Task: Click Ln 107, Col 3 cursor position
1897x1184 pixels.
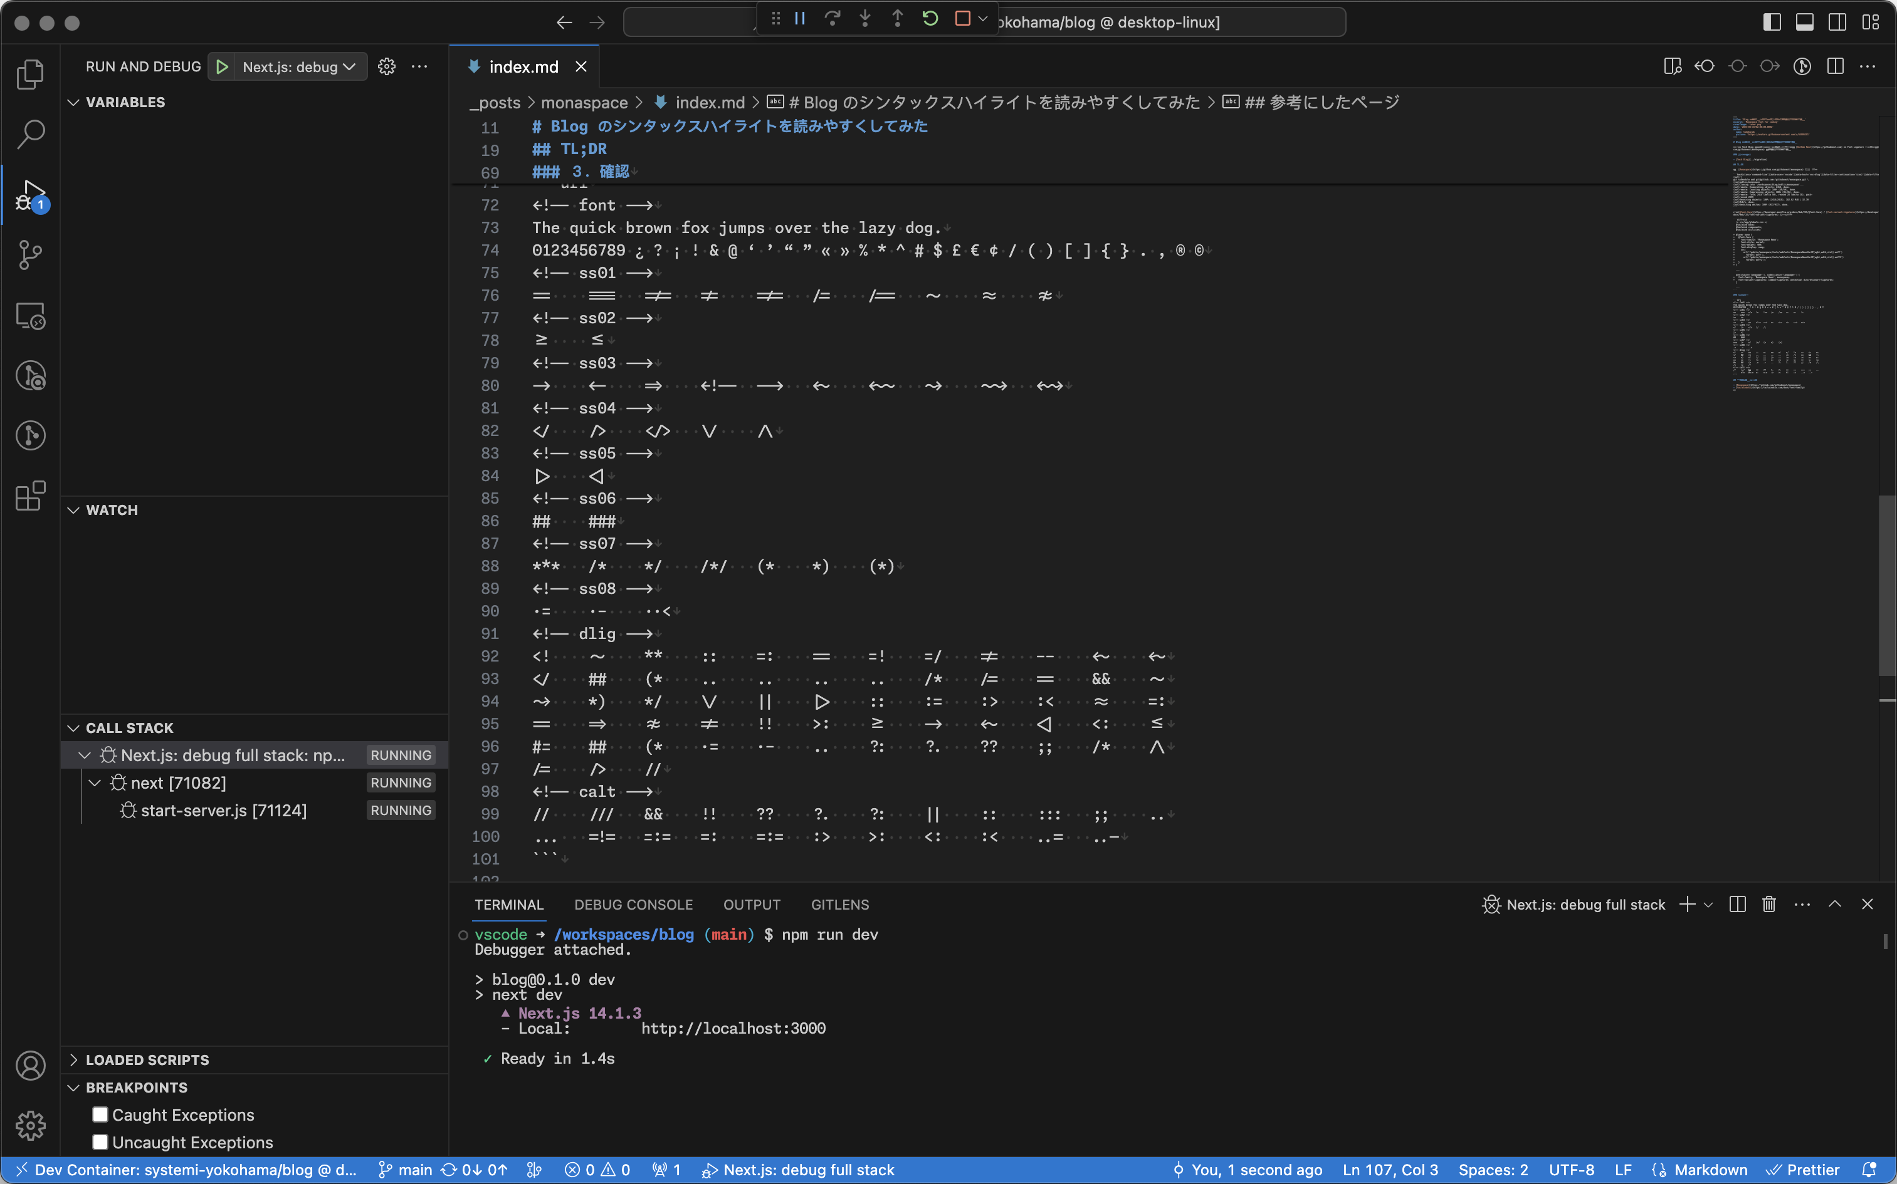Action: pos(1390,1170)
